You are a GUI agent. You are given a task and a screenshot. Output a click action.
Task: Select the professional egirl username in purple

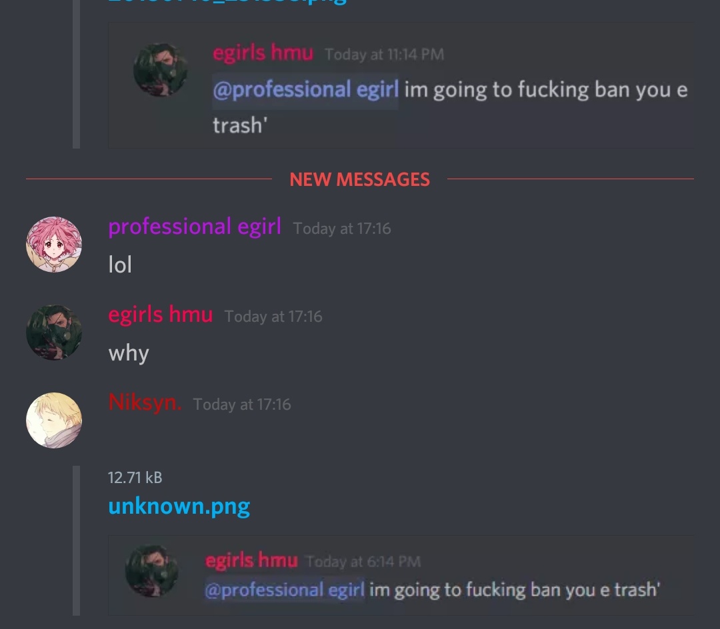pos(195,227)
